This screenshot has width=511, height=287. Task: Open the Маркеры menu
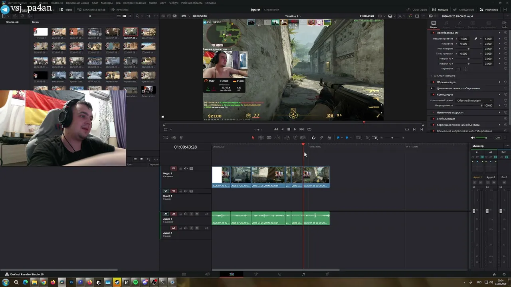point(107,3)
